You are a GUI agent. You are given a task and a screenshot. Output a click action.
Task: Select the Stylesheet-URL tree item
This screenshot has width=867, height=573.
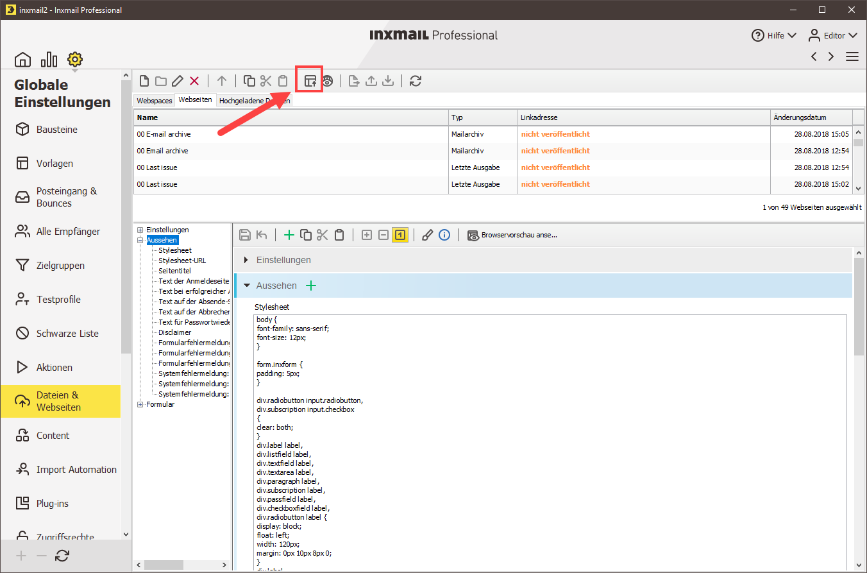(182, 261)
